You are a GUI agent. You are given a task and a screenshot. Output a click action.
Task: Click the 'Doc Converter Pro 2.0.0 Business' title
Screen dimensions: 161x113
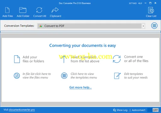pyautogui.click(x=75, y=3)
